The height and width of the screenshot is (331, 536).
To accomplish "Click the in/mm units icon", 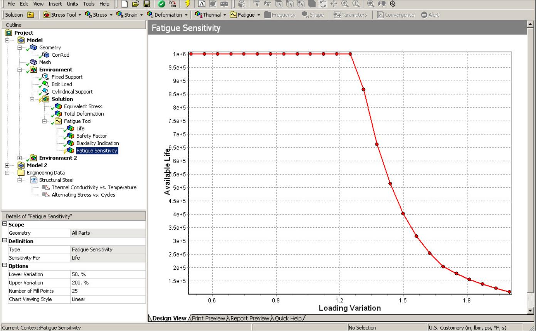I will (172, 4).
